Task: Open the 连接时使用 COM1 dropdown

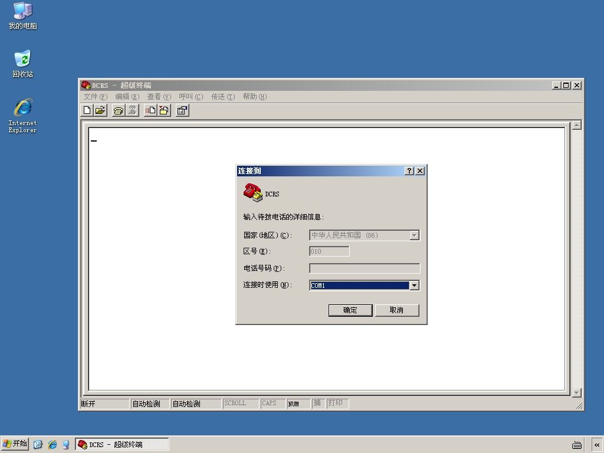Action: (415, 285)
